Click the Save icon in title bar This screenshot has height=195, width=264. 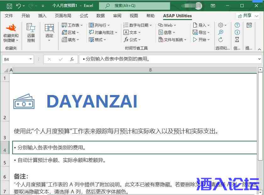pos(9,6)
